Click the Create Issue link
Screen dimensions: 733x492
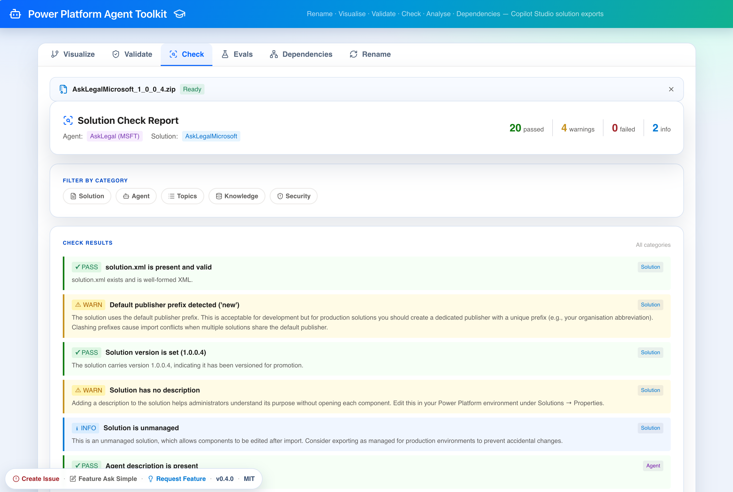pyautogui.click(x=40, y=479)
